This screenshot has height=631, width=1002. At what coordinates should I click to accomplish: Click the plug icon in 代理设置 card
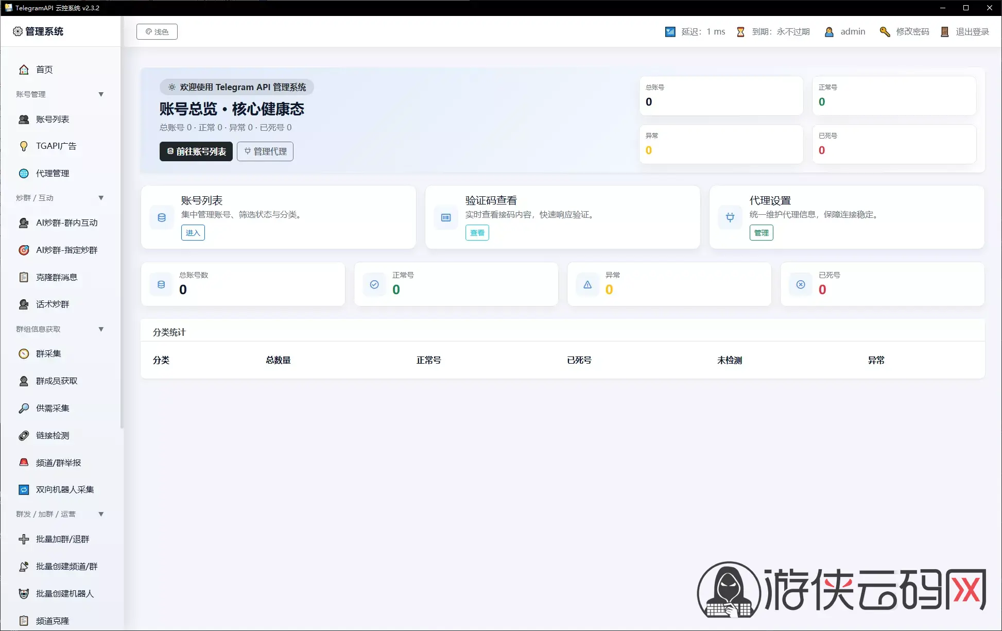click(x=730, y=217)
